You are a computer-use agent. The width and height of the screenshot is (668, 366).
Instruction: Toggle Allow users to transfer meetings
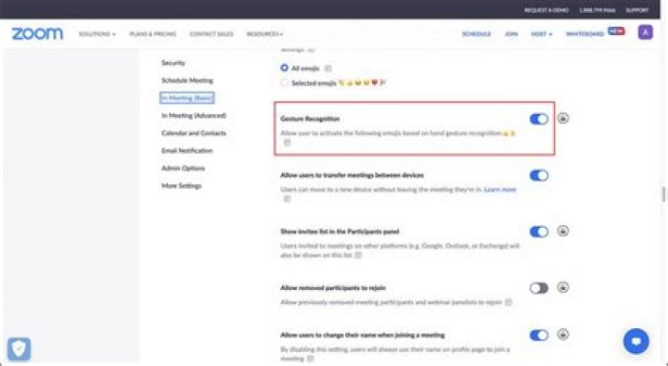point(539,175)
